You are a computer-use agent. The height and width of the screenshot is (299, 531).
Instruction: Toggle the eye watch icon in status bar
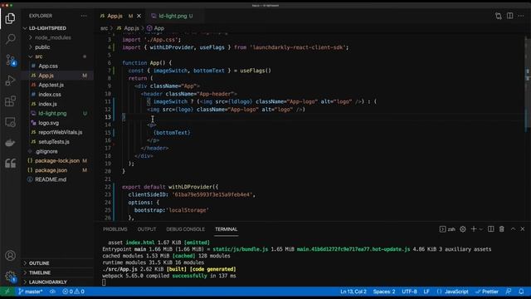pyautogui.click(x=52, y=292)
